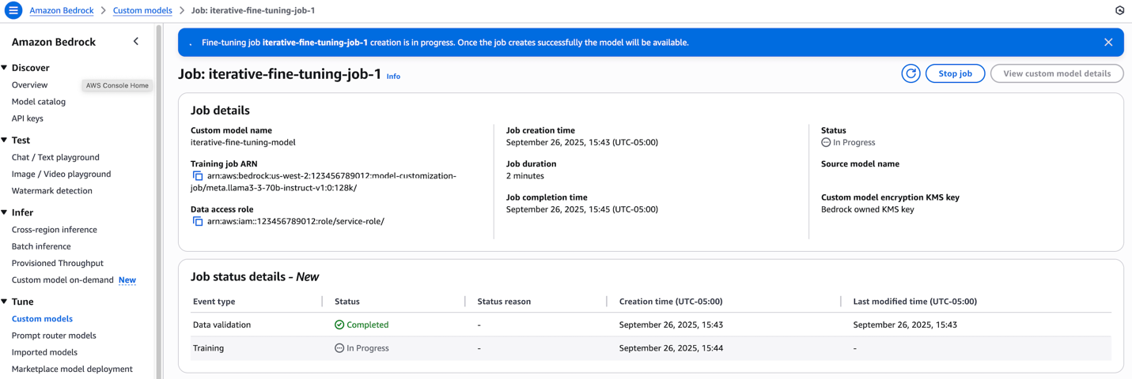Screen dimensions: 1132x379
Task: Click the settings icon at top right
Action: coord(1119,10)
